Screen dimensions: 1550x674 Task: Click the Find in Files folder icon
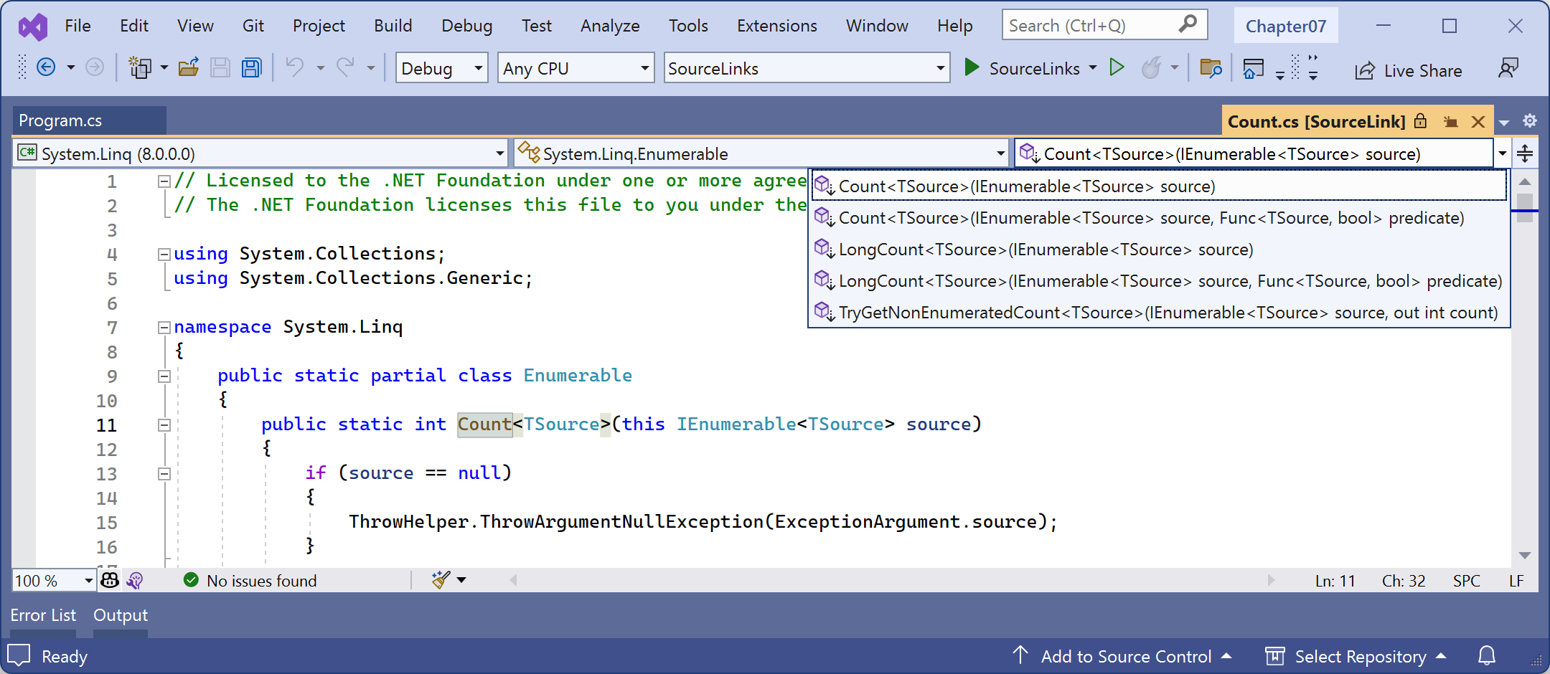[1211, 68]
